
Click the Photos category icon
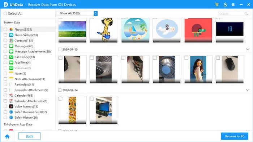11,29
